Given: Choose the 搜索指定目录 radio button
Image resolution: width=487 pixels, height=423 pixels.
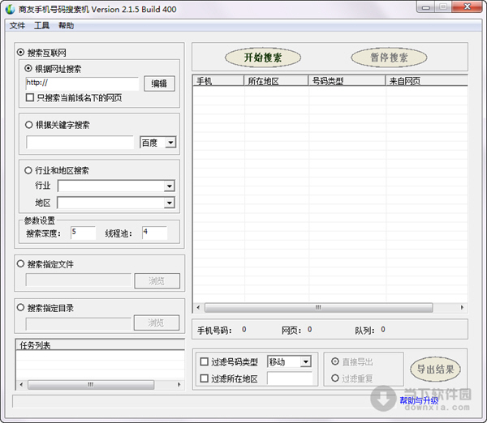Looking at the screenshot, I should pos(20,308).
